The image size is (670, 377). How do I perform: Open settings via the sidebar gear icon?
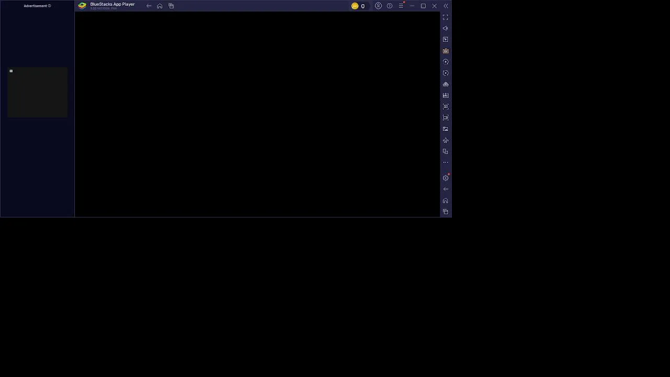point(445,178)
